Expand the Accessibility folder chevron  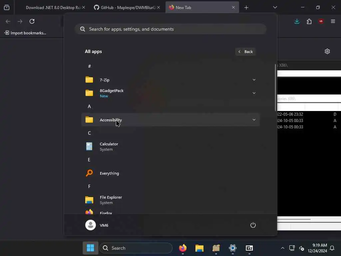click(x=254, y=120)
